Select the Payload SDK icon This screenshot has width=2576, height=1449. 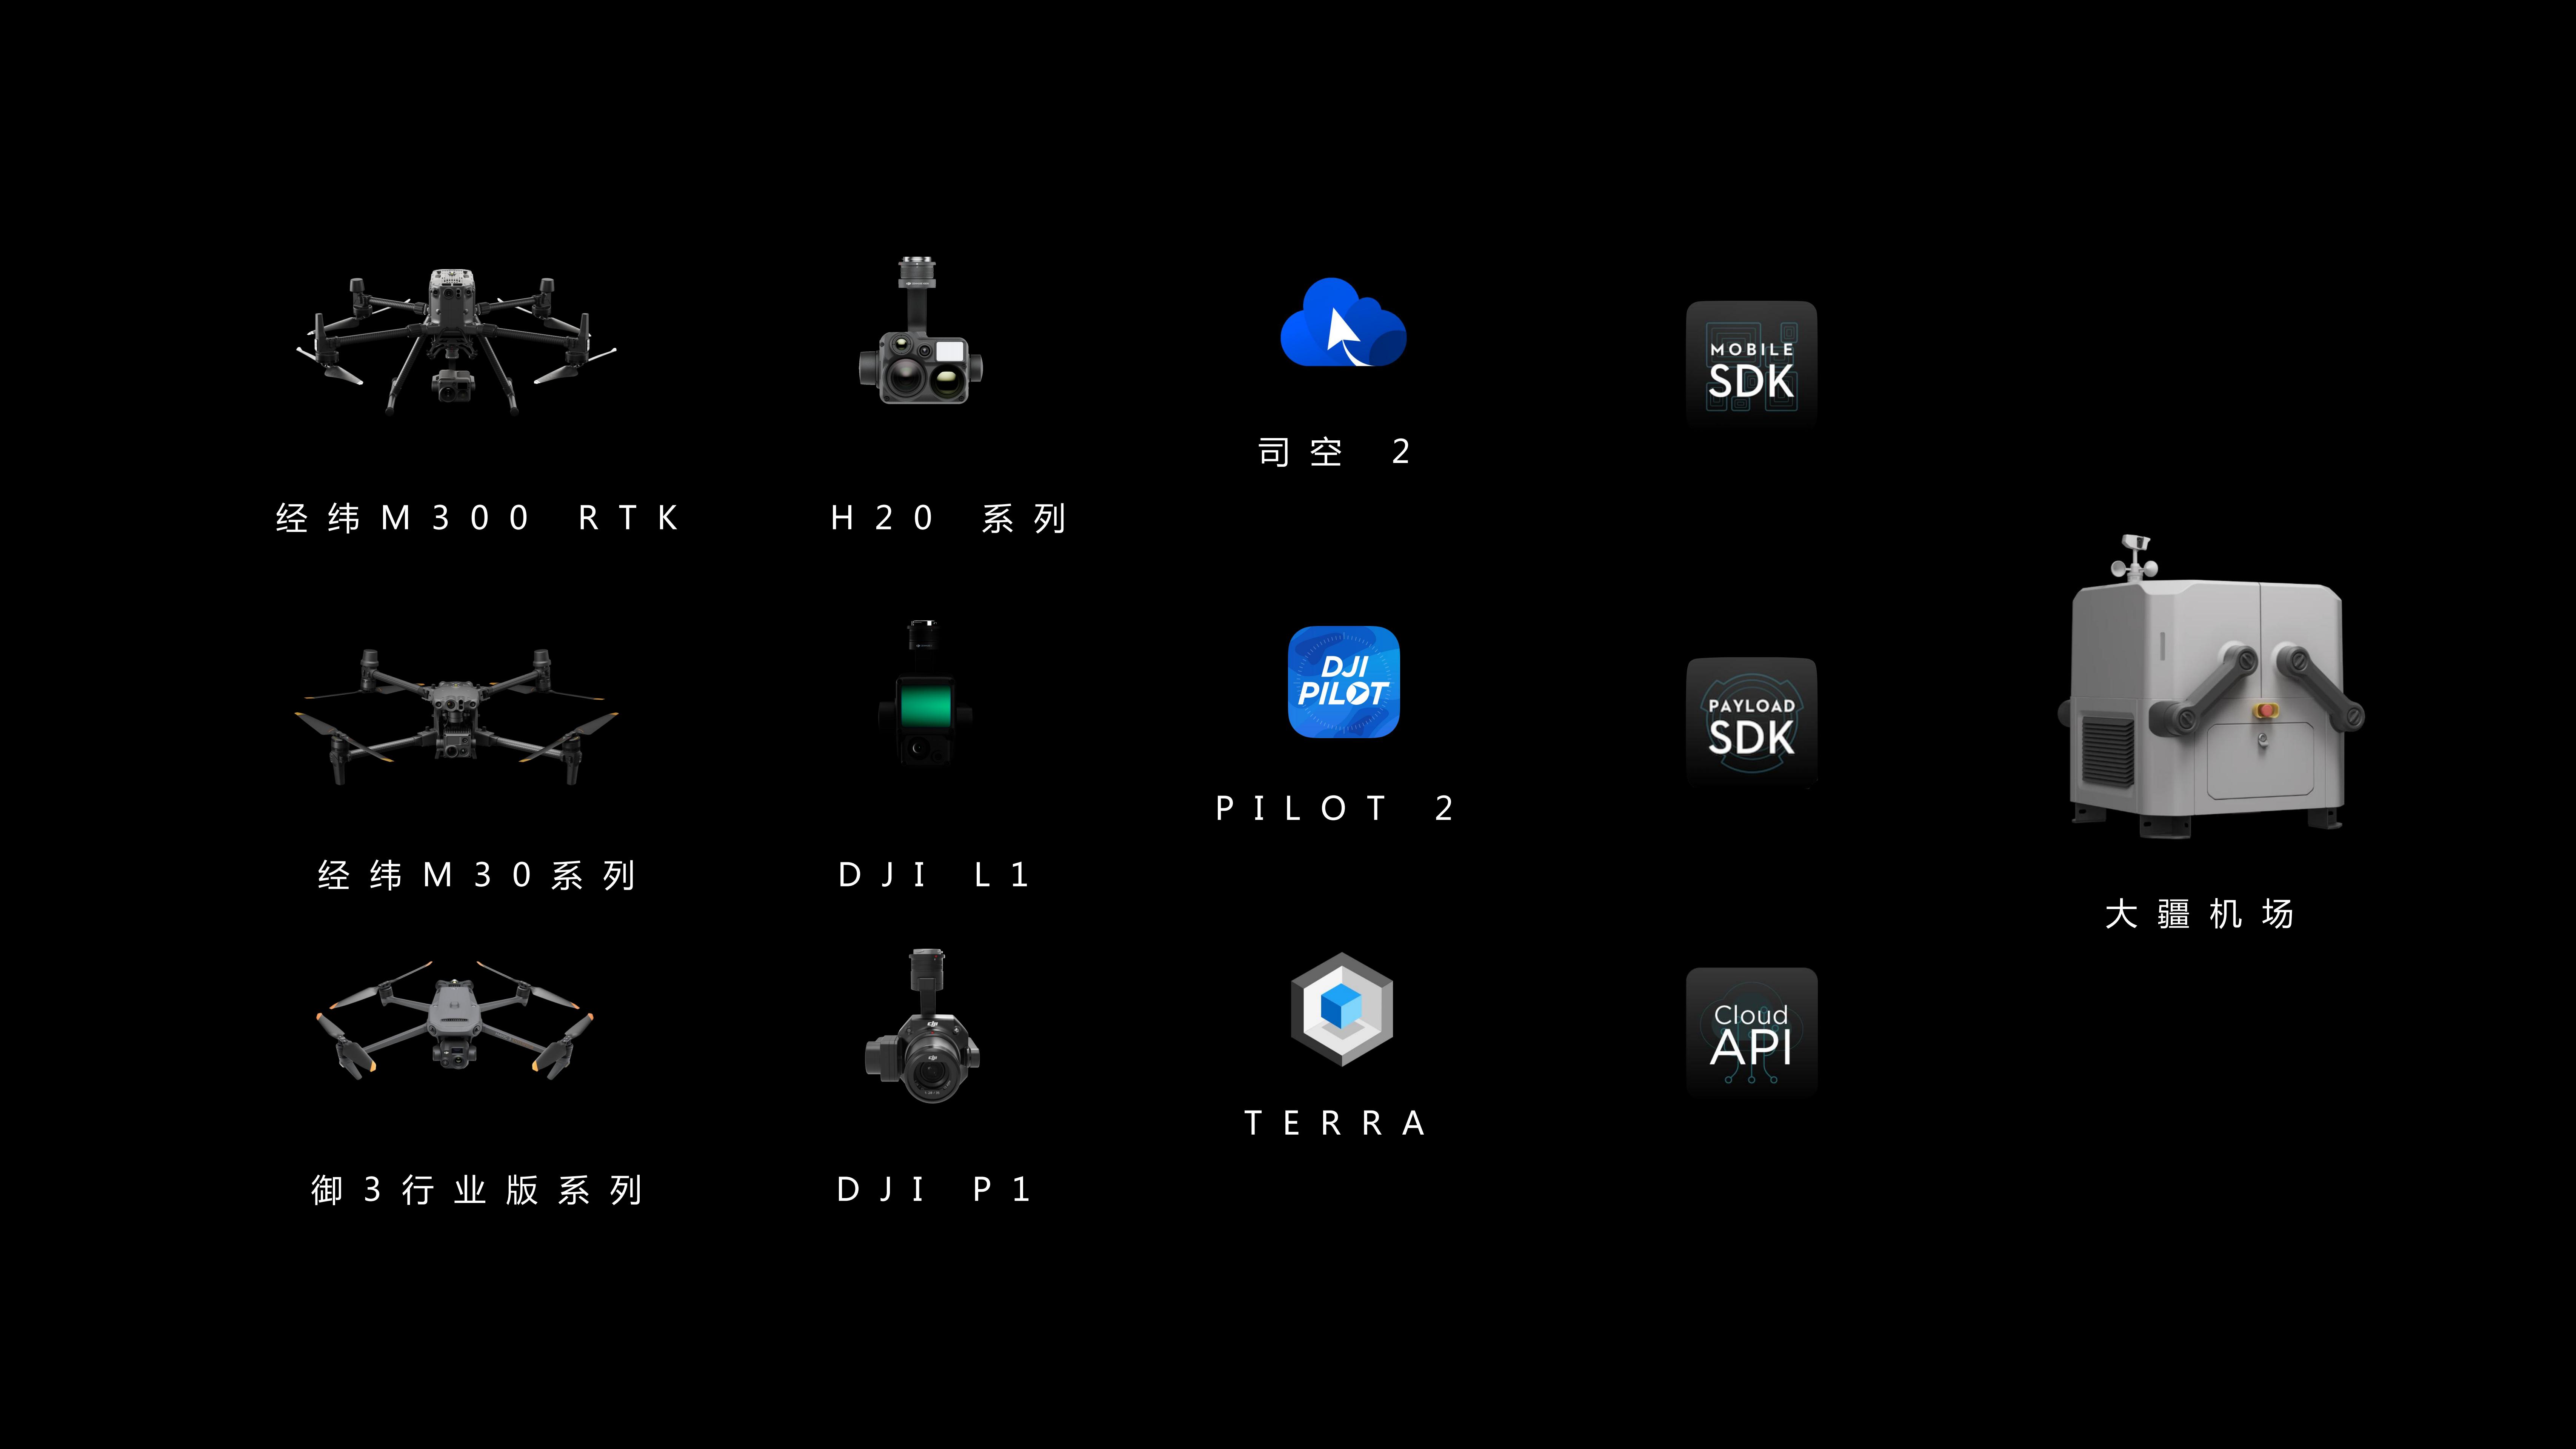point(1751,722)
